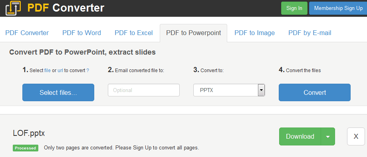The width and height of the screenshot is (367, 157).
Task: Select the PDF by E-mail tab
Action: click(x=309, y=33)
